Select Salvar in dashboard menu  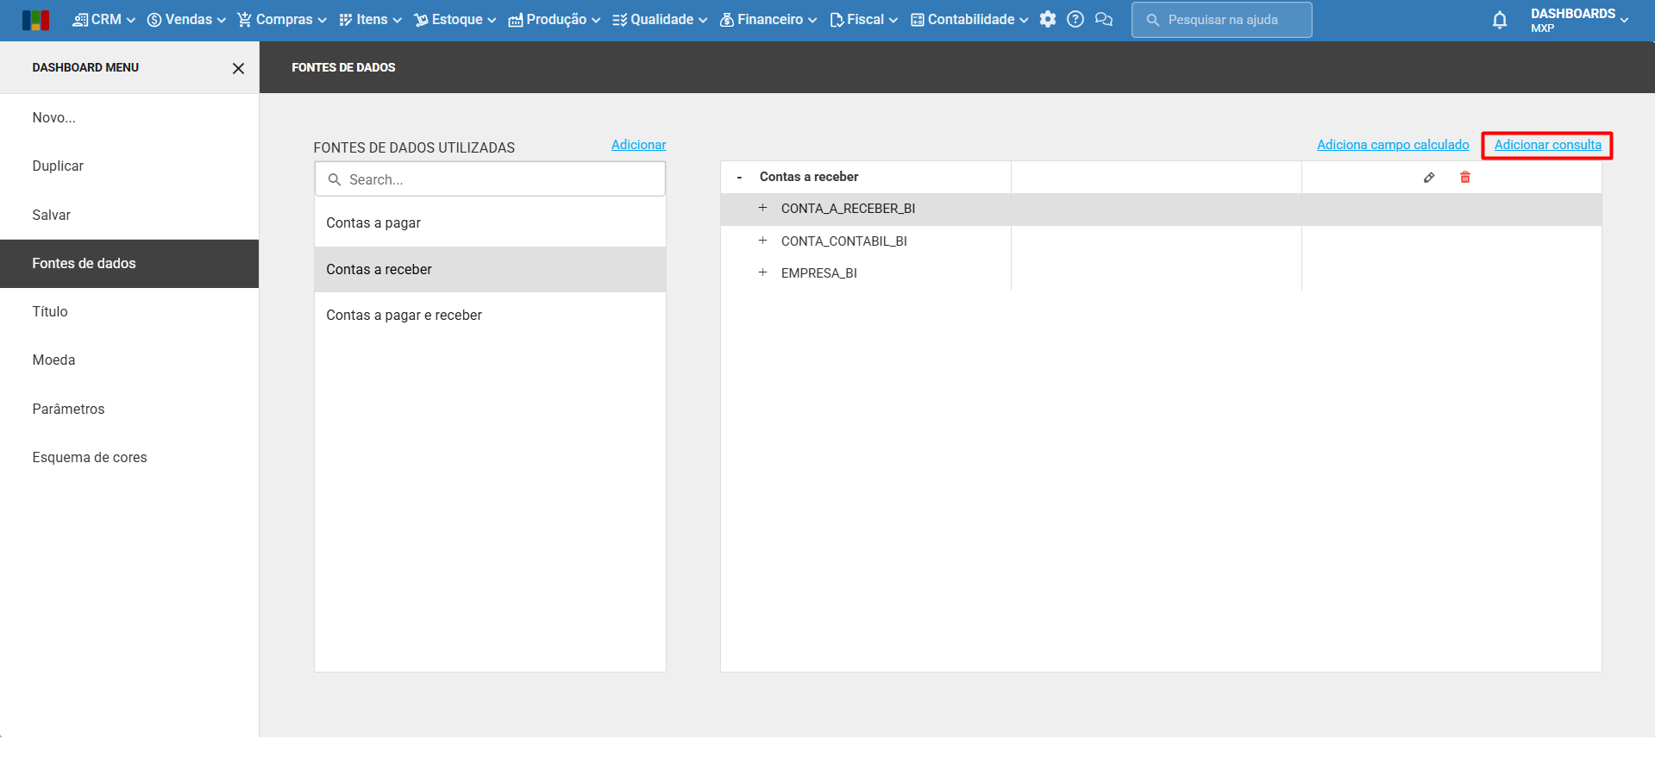pos(129,216)
